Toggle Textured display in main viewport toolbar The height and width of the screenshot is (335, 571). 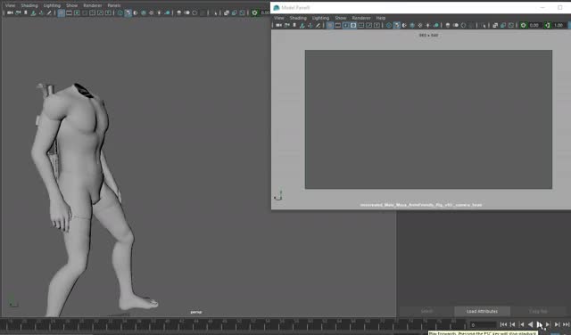[x=151, y=12]
